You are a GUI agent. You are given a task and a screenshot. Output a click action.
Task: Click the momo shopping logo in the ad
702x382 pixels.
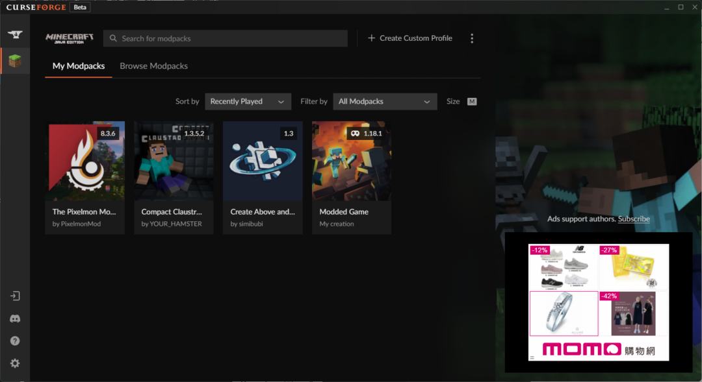point(599,350)
